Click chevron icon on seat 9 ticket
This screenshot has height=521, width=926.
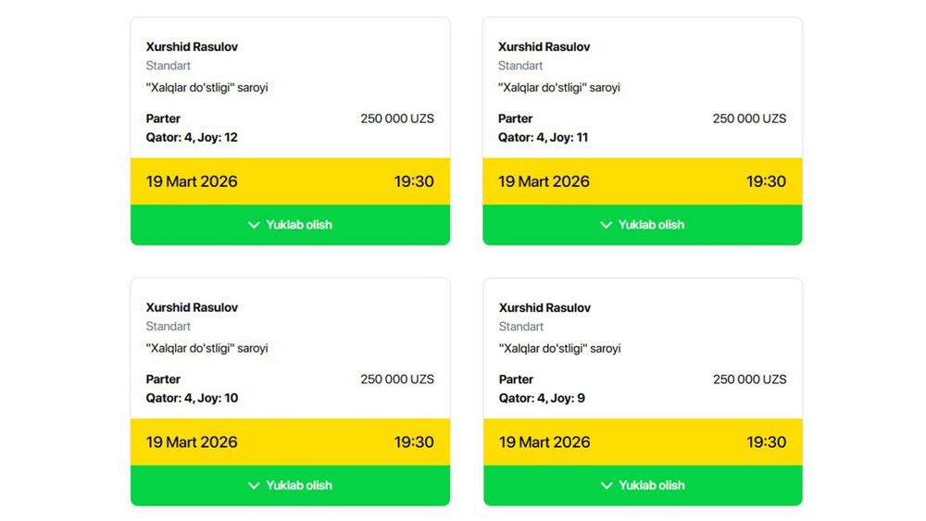pos(607,486)
